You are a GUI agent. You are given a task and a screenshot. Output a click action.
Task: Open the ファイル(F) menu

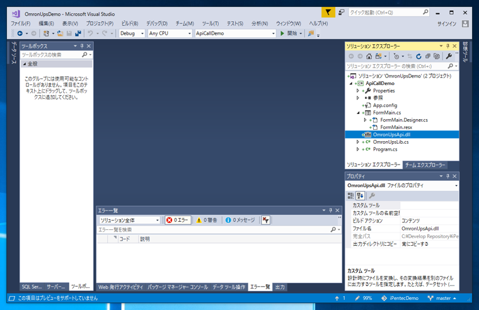tap(20, 23)
